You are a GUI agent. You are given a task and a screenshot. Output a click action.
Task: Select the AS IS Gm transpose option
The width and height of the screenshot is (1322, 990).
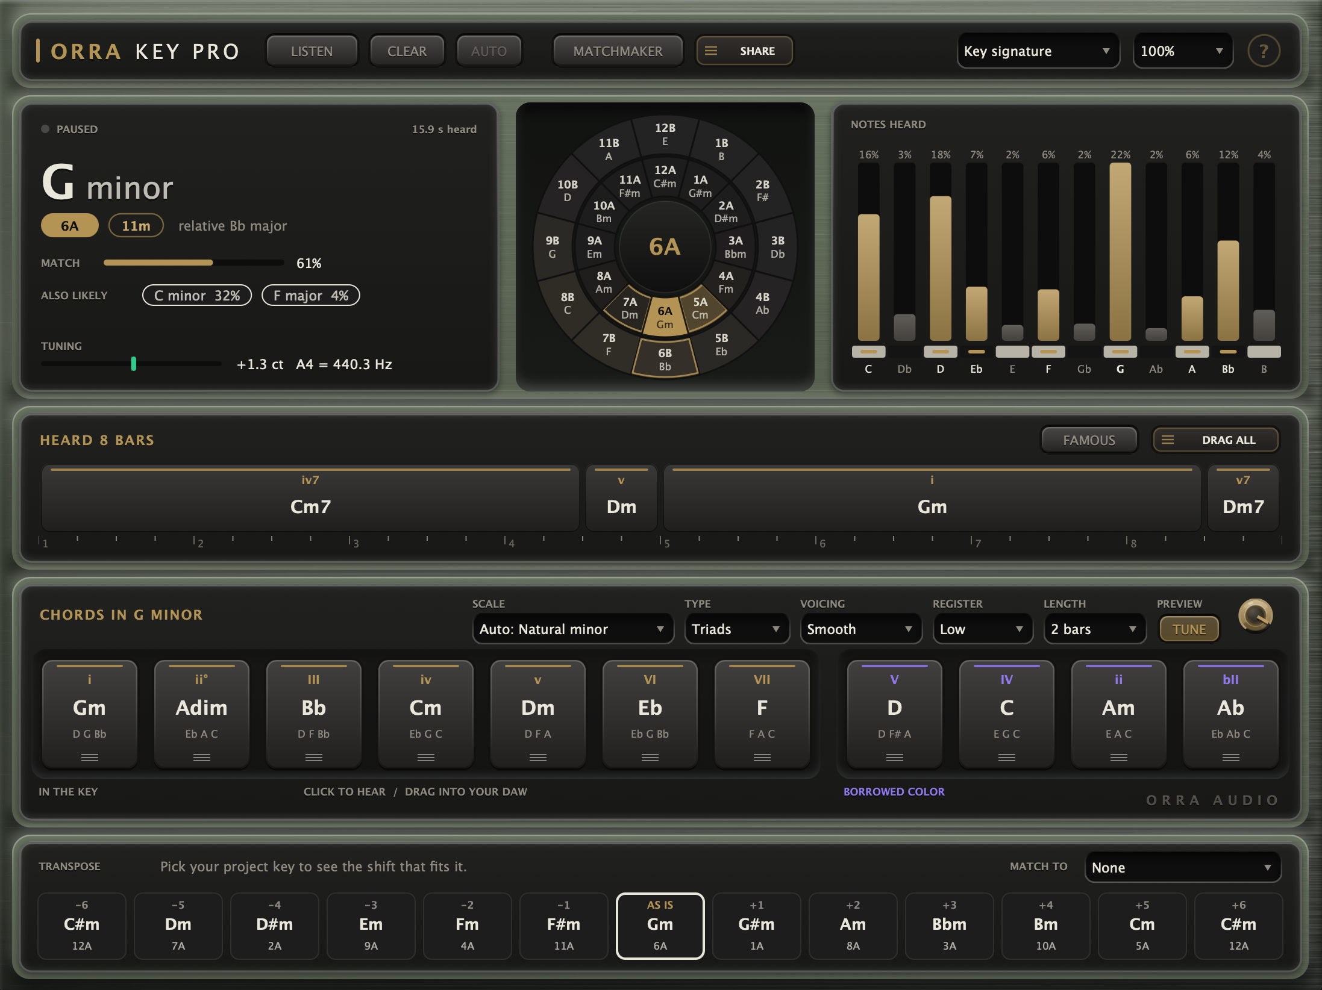tap(660, 926)
